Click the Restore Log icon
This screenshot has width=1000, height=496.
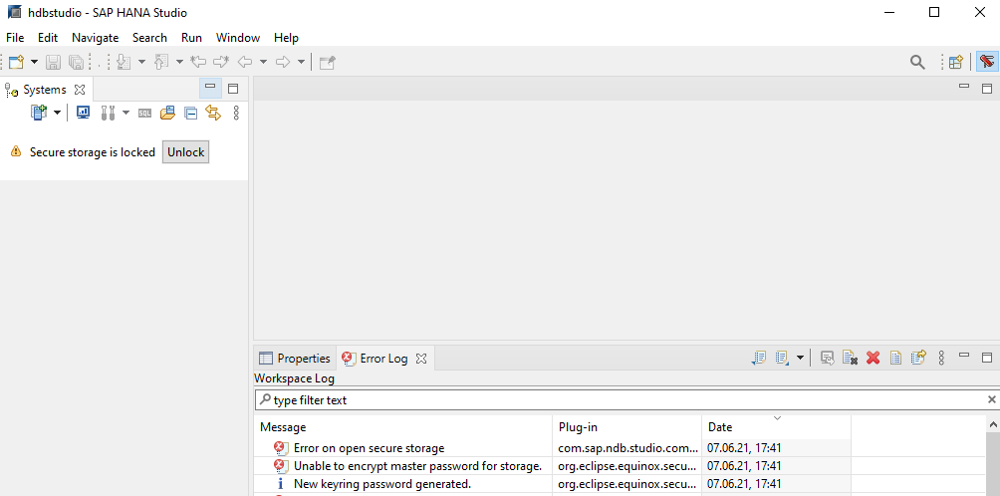(918, 357)
